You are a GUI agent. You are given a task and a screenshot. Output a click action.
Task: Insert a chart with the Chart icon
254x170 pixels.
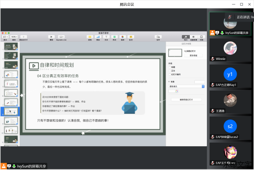(98, 37)
